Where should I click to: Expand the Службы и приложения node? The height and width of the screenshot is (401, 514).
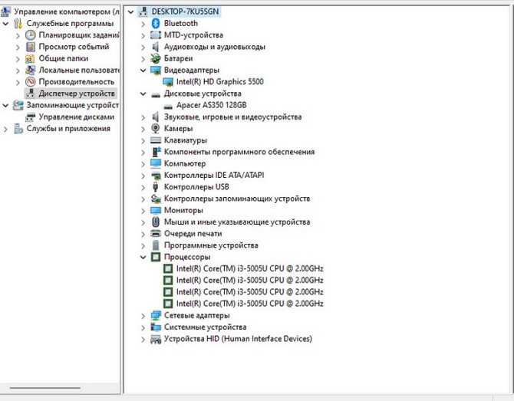pos(7,129)
